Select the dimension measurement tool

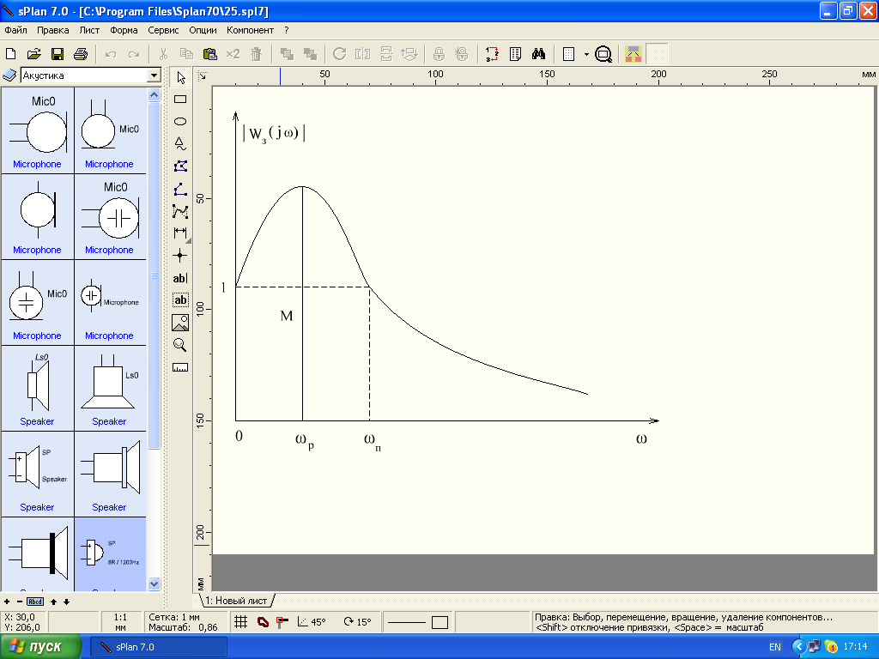pos(180,233)
